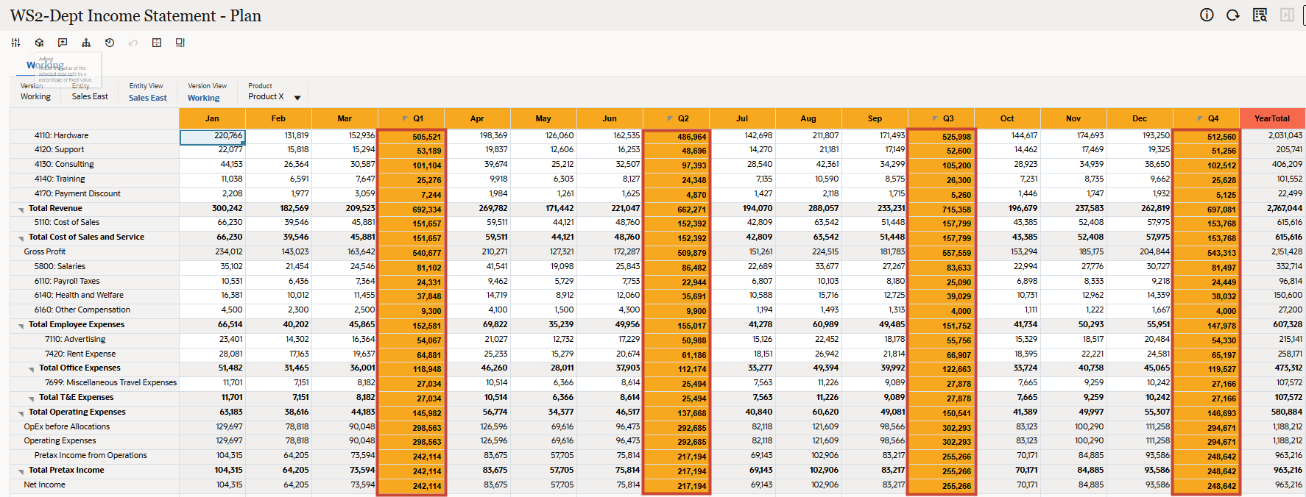
Task: Select the Apr column header
Action: coord(477,118)
